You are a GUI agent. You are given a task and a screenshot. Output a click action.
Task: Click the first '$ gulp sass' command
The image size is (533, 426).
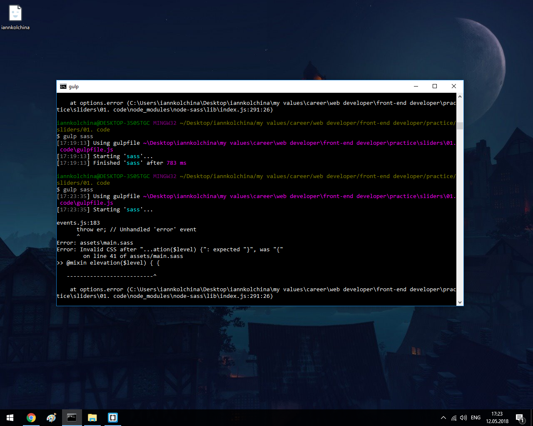[x=75, y=136]
